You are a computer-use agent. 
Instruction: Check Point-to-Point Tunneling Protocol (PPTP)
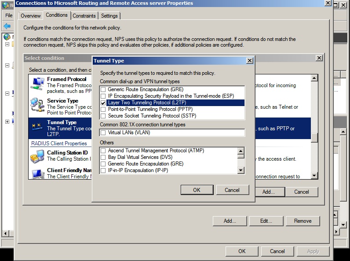(103, 109)
